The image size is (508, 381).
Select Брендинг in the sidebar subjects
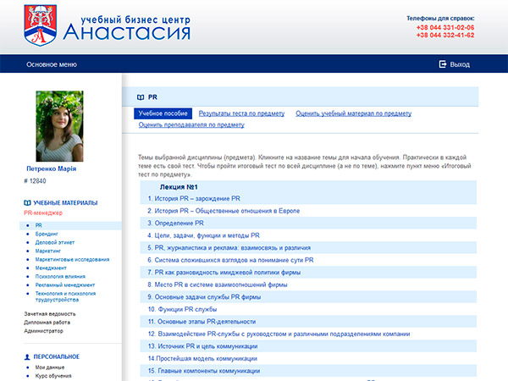tap(47, 233)
